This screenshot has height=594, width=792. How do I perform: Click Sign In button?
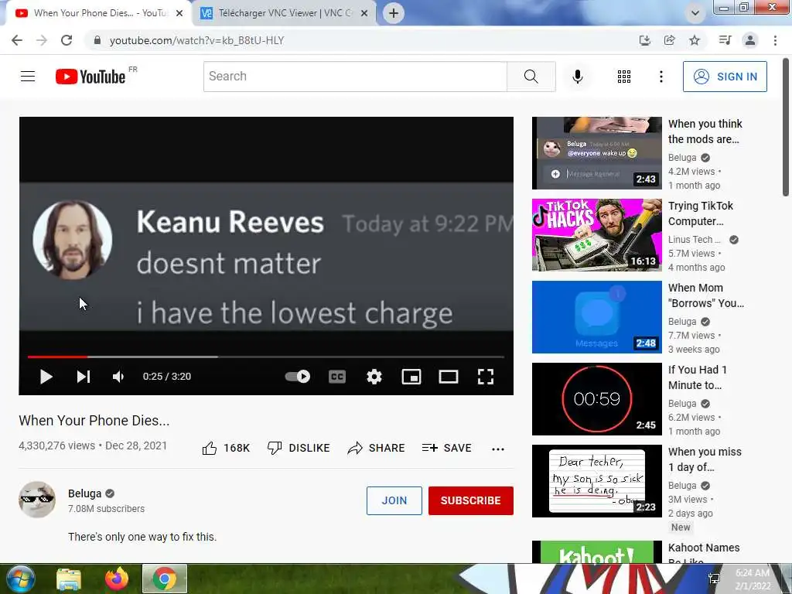click(x=725, y=77)
